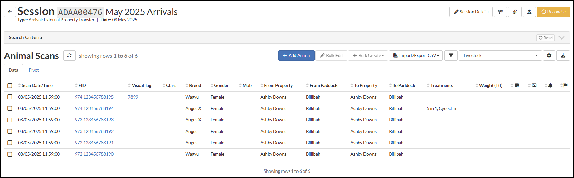Toggle the select-all checkbox in header

click(x=10, y=86)
